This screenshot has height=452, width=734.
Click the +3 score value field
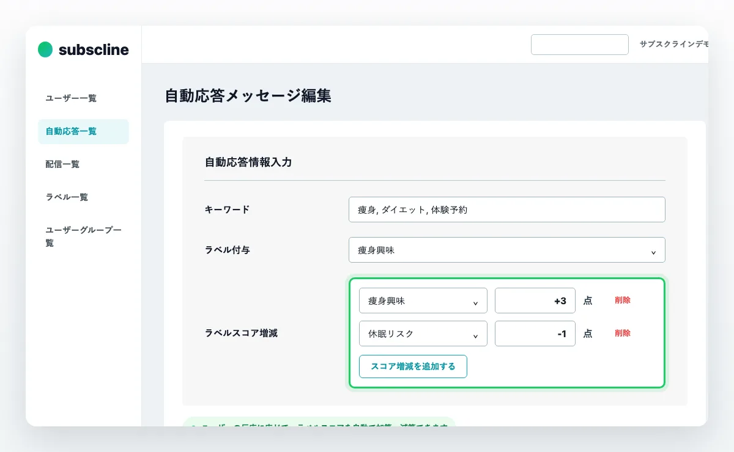[535, 301]
